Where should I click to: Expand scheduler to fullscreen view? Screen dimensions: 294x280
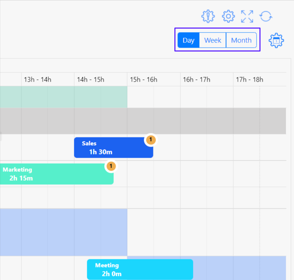(x=247, y=16)
